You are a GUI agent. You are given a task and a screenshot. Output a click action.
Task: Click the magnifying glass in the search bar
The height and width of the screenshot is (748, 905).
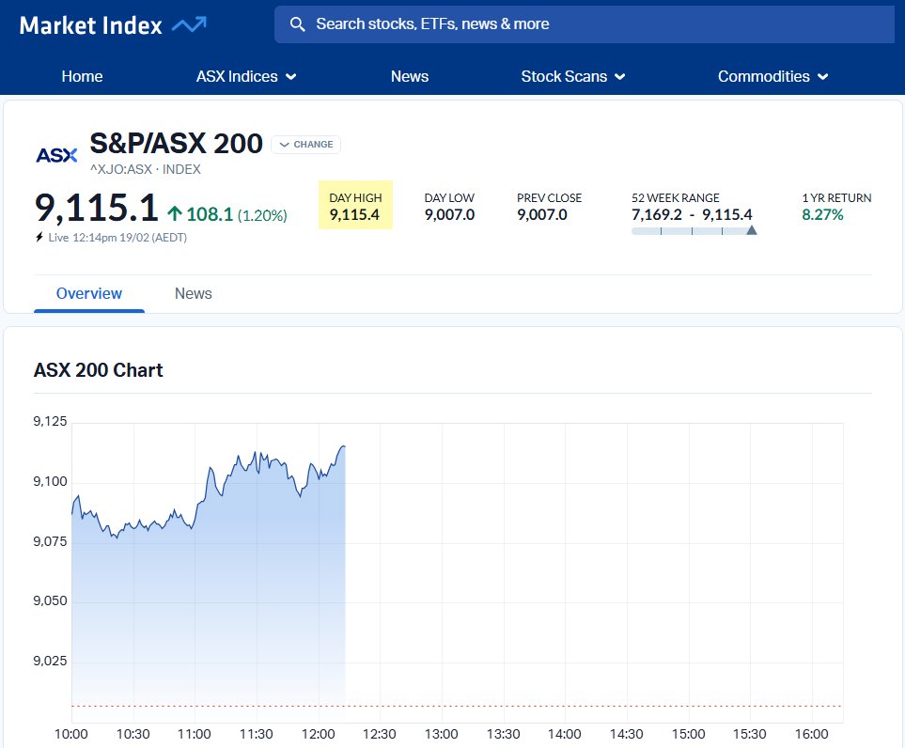click(x=298, y=24)
